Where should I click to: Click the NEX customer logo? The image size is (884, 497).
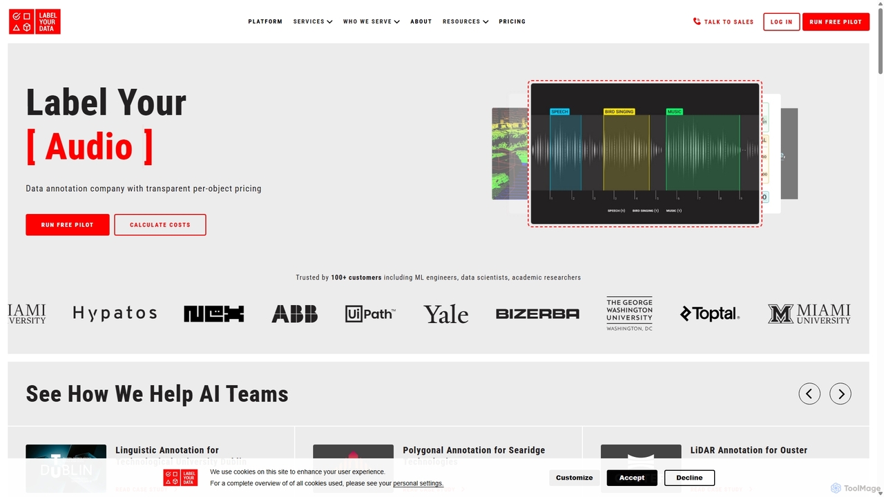click(x=214, y=314)
